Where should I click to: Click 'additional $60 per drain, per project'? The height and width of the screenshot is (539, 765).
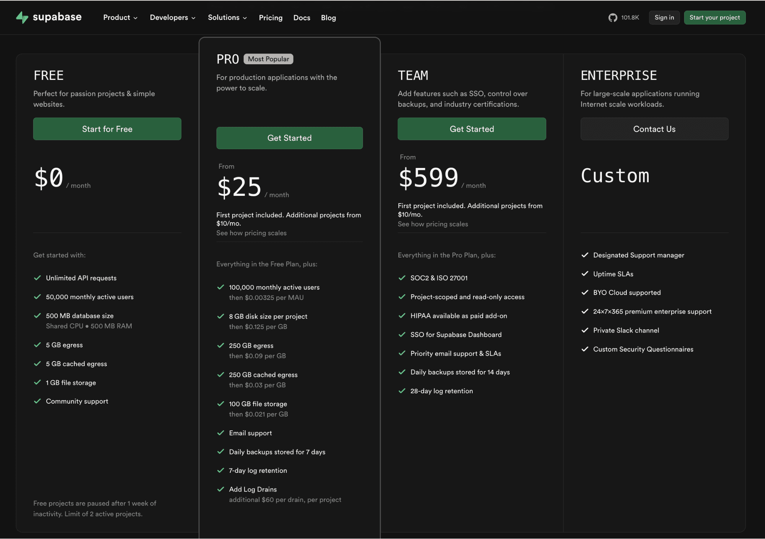pos(285,500)
